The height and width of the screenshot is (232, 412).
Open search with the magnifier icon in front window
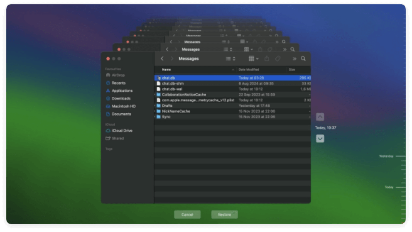[x=303, y=59]
